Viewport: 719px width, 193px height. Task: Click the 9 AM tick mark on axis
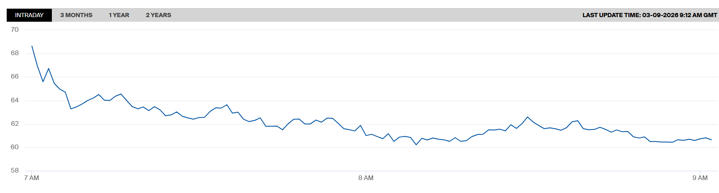700,171
